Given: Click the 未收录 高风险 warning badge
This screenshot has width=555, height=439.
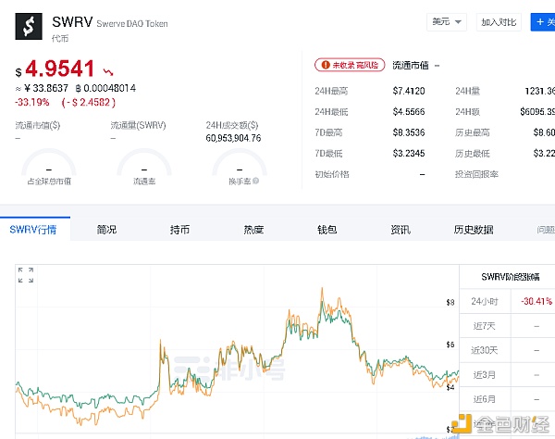Looking at the screenshot, I should [350, 65].
